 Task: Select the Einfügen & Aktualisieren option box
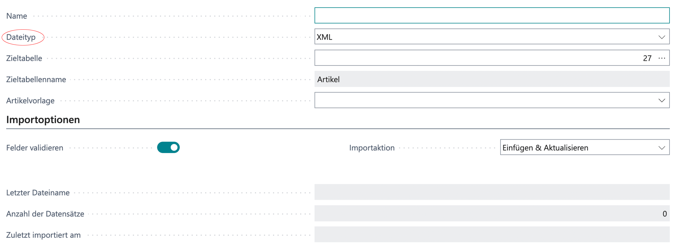[x=585, y=147]
